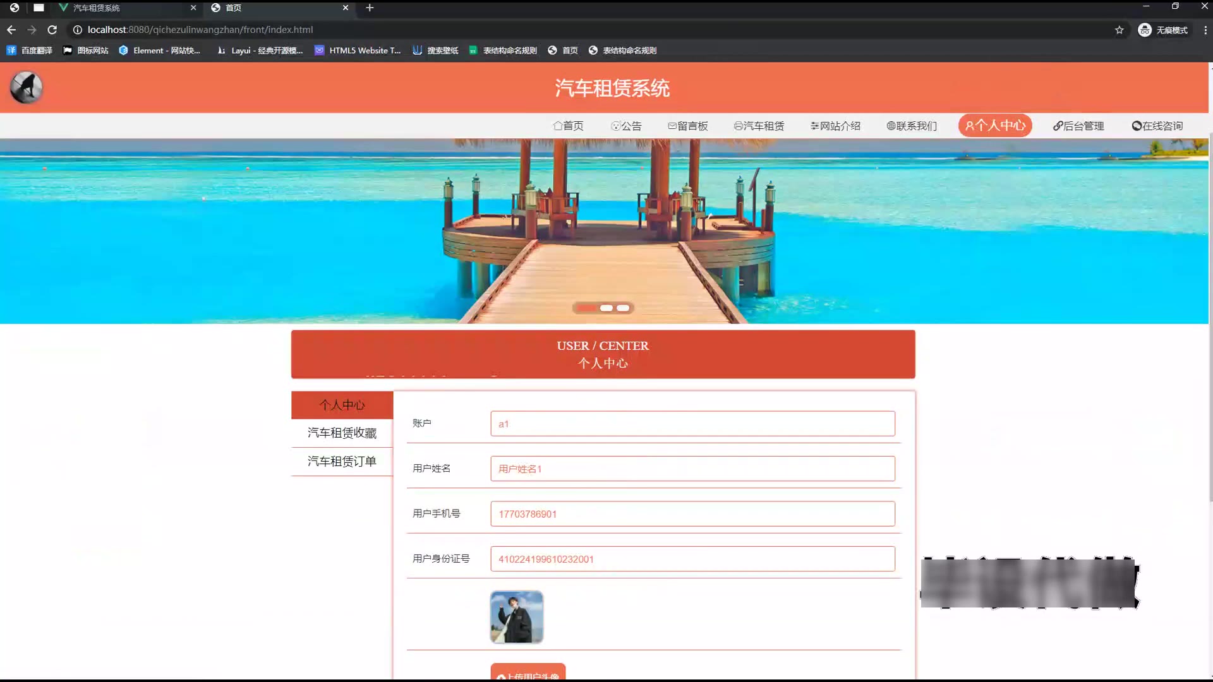Click the 用户手机号 input field
The width and height of the screenshot is (1213, 682).
[692, 513]
